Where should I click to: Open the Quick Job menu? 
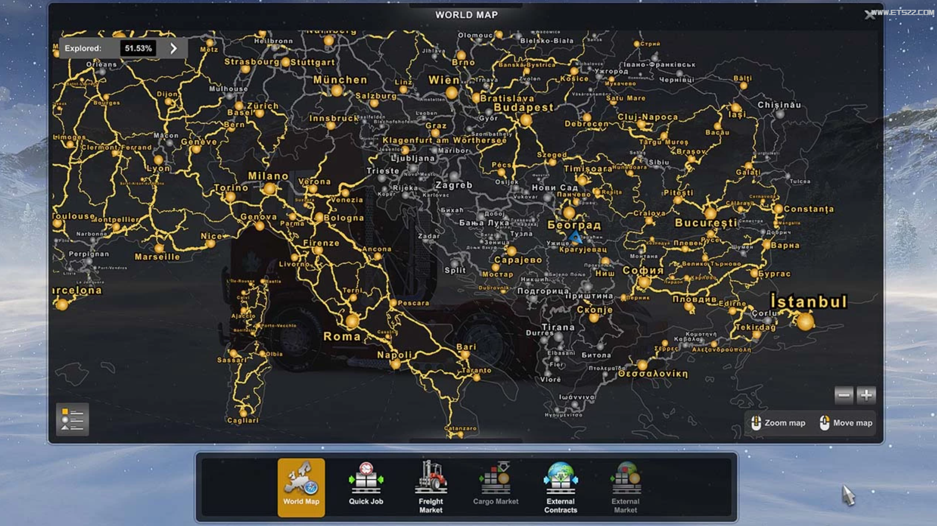point(366,484)
